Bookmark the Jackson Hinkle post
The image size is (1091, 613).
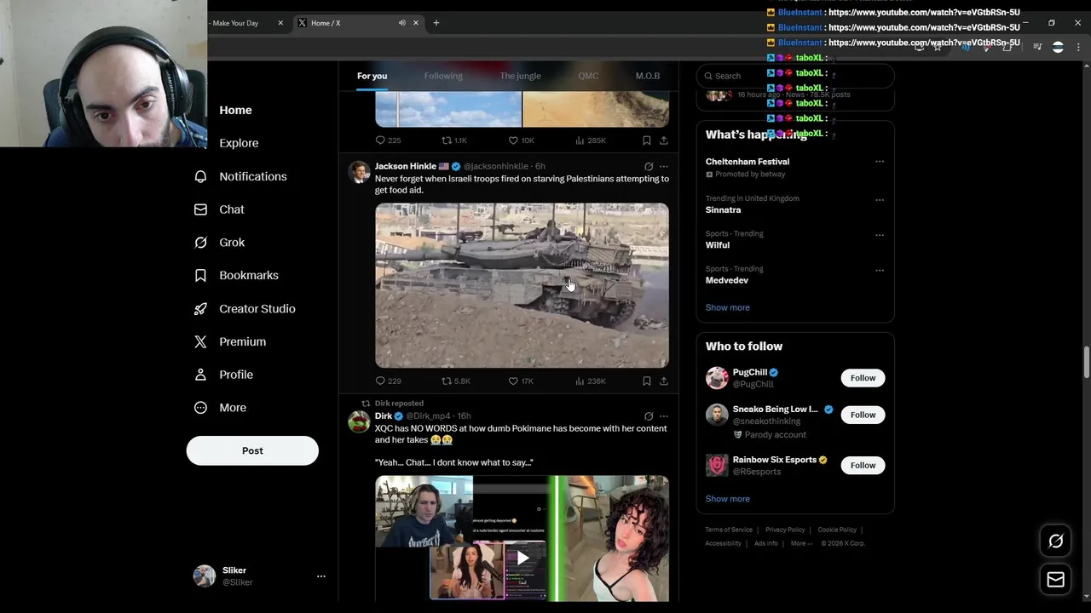(647, 381)
